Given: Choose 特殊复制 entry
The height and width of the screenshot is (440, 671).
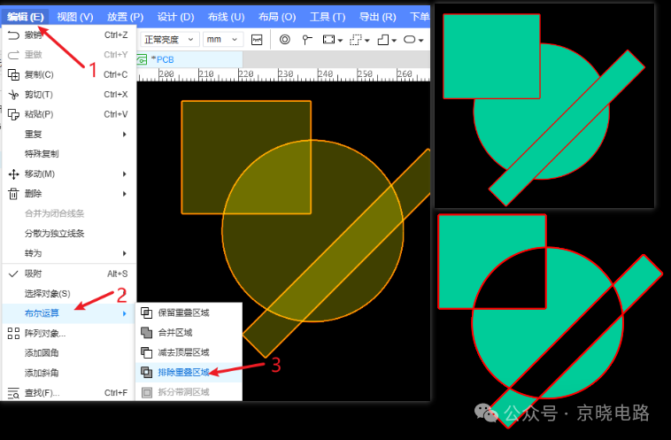Looking at the screenshot, I should (x=69, y=154).
